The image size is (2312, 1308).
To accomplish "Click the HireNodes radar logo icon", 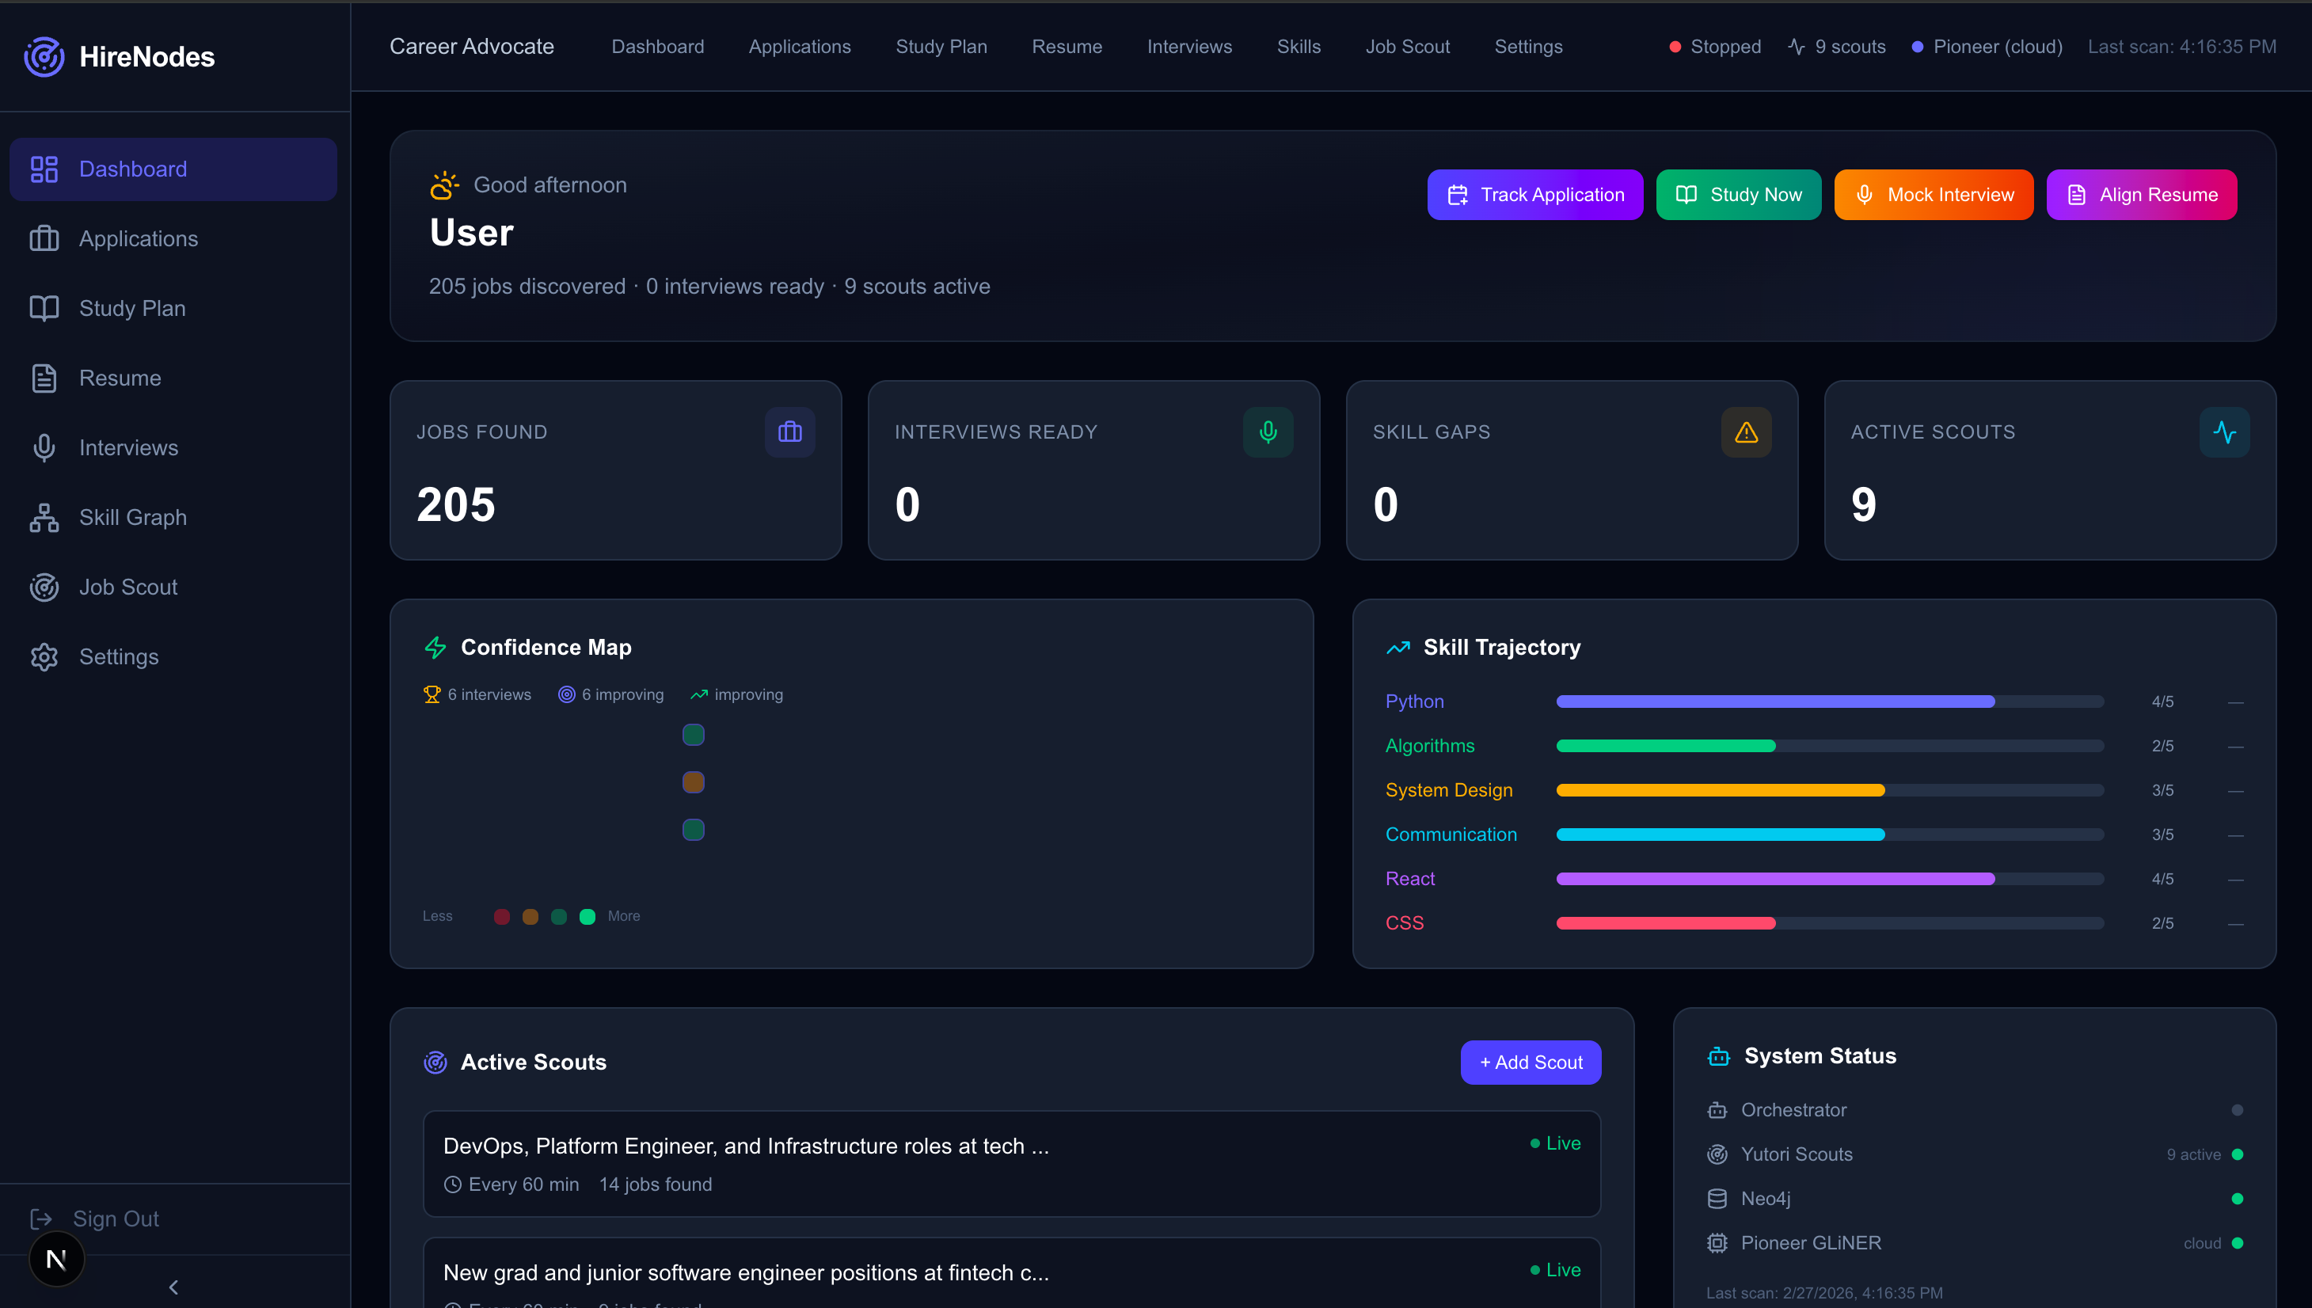I will (43, 56).
